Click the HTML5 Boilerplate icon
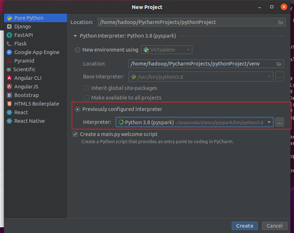The image size is (294, 233). pos(9,104)
